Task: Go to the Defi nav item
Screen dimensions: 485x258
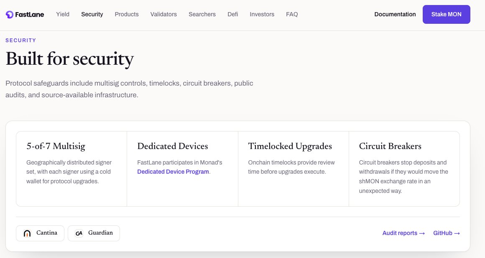Action: [x=233, y=14]
